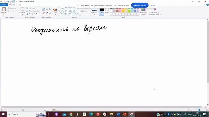Viewport: 209px width, 117px height.
Task: Show hidden system tray icons chevron
Action: (162, 114)
